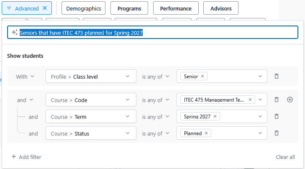This screenshot has height=169, width=305.
Task: Change operator for Course Code row
Action: click(x=155, y=100)
